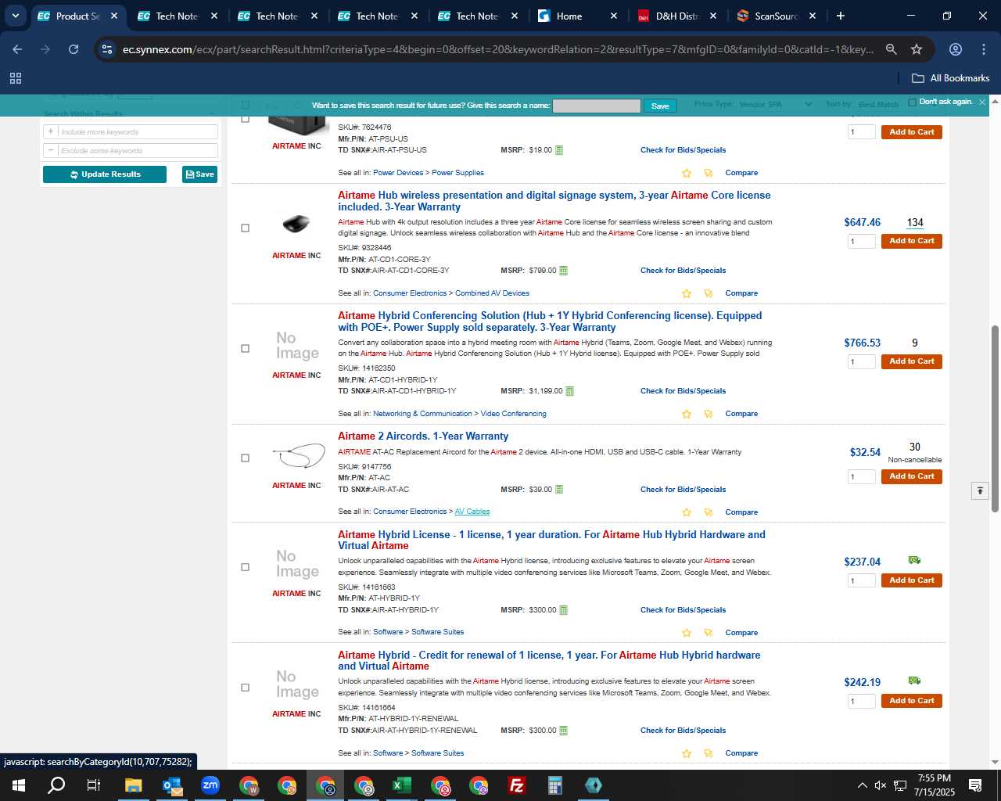Click the MSRP calculator icon for AT-CD1-HYBRID-1Y

(x=569, y=391)
